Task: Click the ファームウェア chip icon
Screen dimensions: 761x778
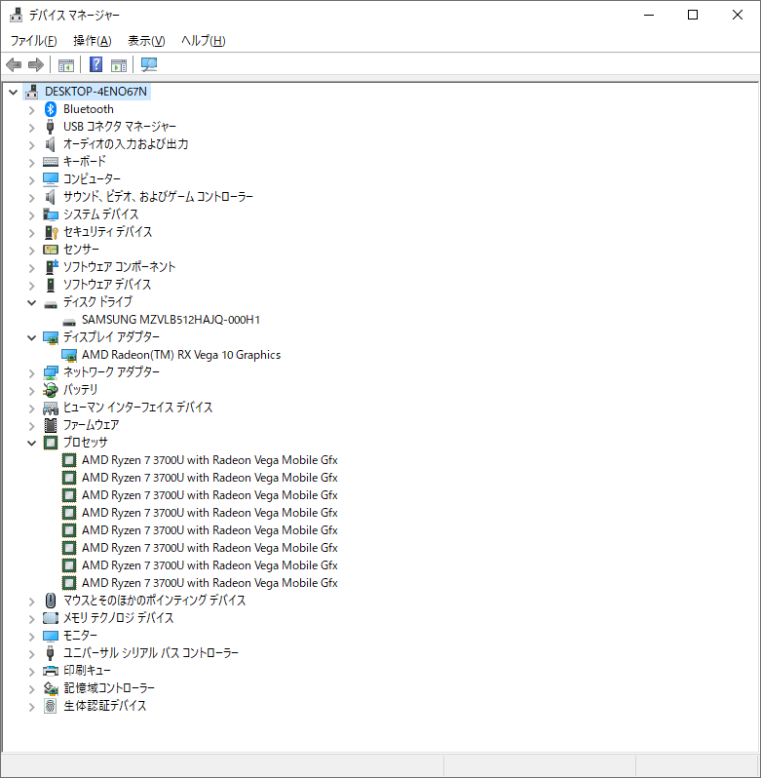Action: coord(50,425)
